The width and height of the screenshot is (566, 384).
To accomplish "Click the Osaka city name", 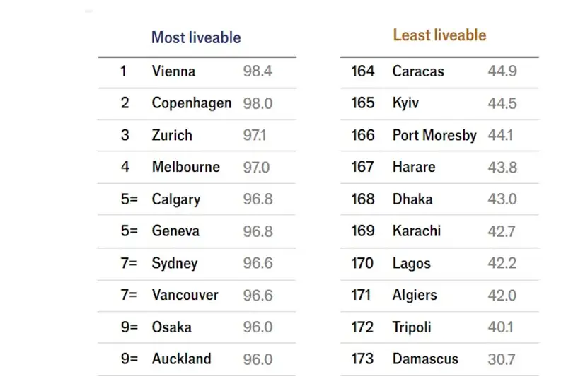I will 171,327.
